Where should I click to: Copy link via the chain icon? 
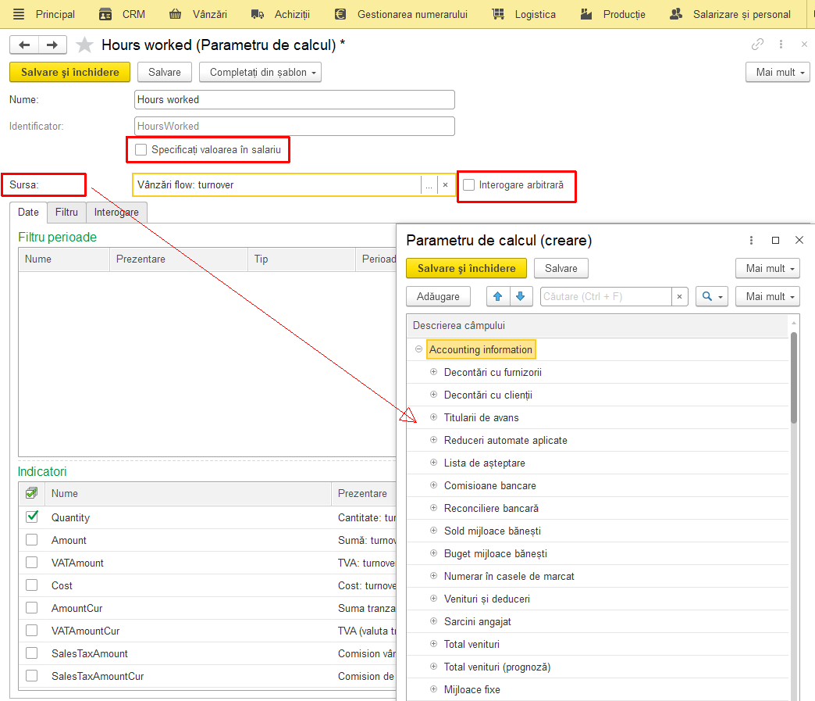757,45
